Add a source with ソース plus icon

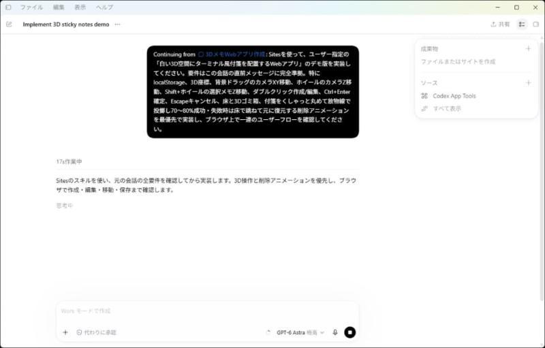pyautogui.click(x=529, y=82)
